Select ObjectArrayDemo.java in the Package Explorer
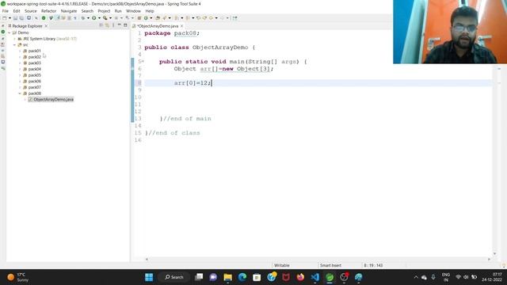This screenshot has height=285, width=507. [51, 100]
